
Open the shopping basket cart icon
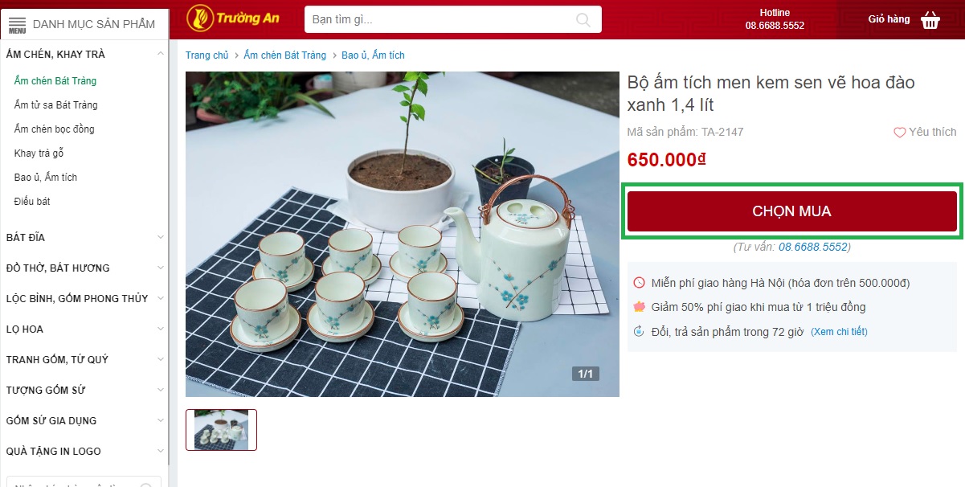pos(930,19)
